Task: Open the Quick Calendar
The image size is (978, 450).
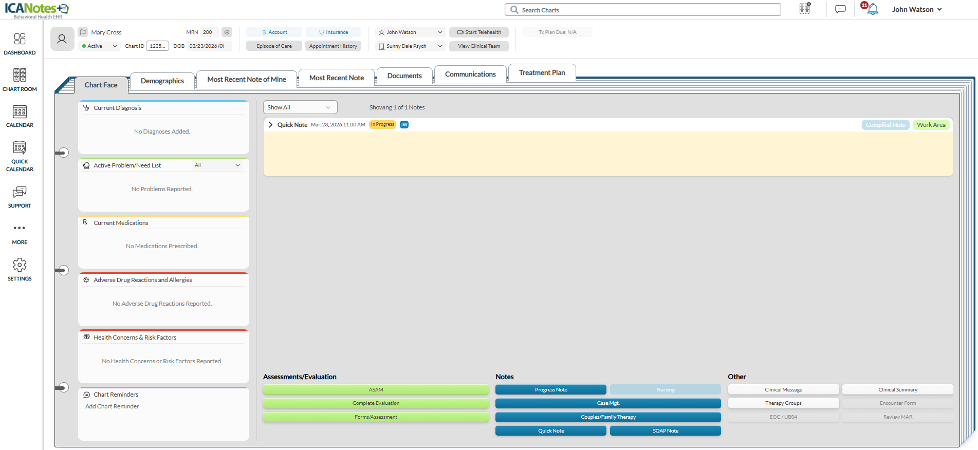Action: point(20,156)
